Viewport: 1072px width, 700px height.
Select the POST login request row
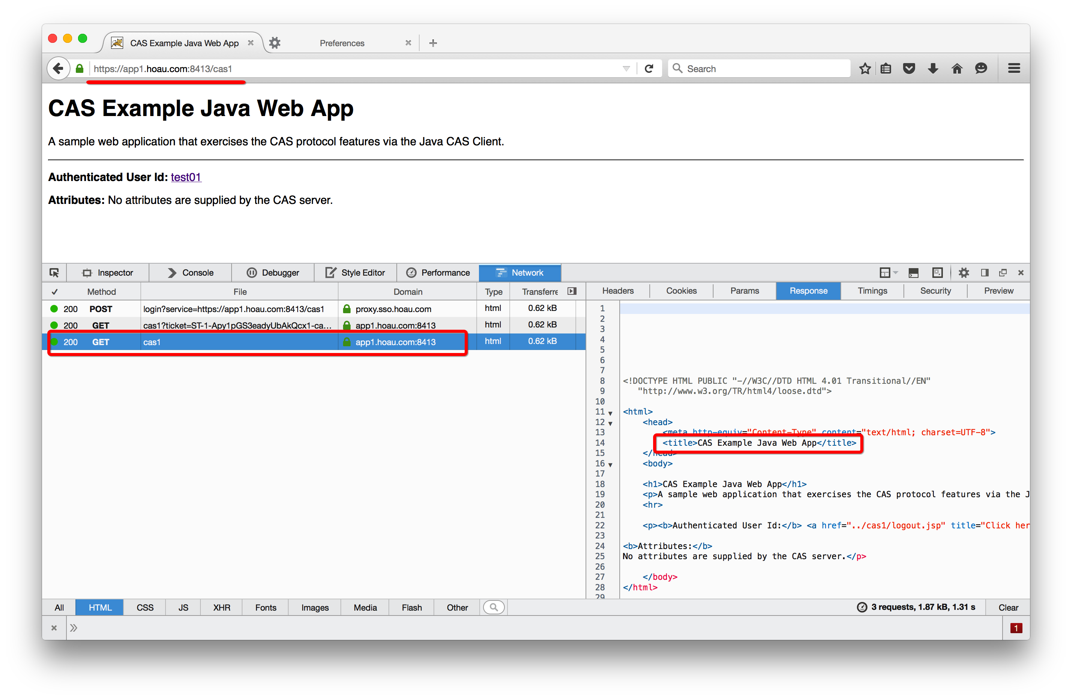(x=314, y=309)
